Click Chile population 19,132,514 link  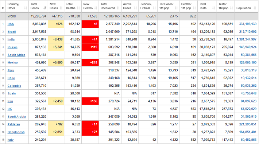(x=248, y=78)
